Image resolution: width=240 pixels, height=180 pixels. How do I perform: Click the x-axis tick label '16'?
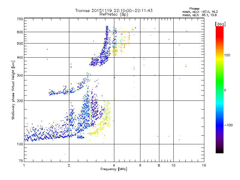pyautogui.click(x=204, y=165)
